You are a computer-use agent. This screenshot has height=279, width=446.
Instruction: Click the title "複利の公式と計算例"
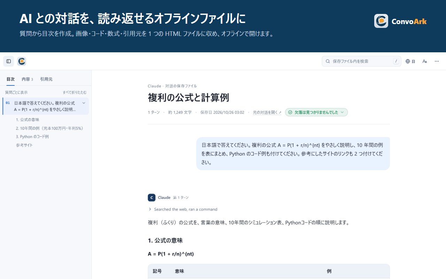(x=189, y=98)
